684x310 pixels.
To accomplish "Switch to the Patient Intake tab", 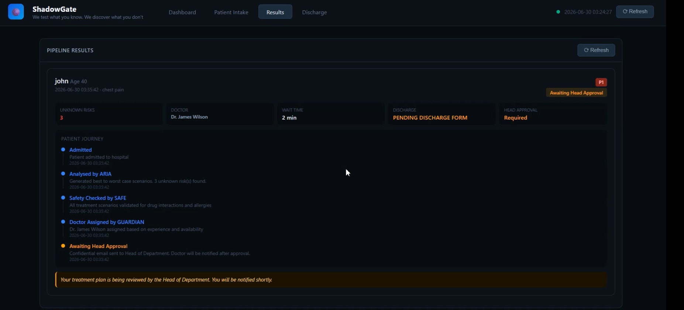I will click(x=231, y=12).
